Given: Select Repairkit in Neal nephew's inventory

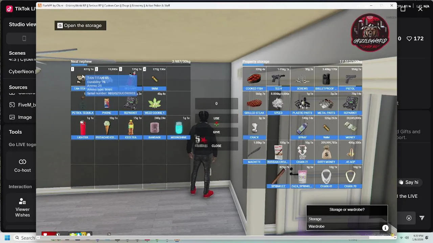Looking at the screenshot, I should click(x=131, y=103).
